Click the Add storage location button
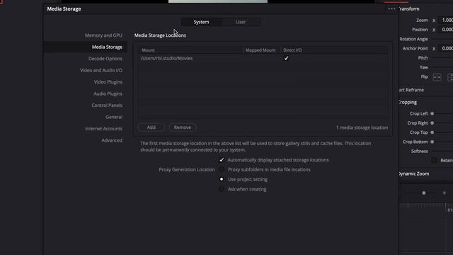 (151, 127)
